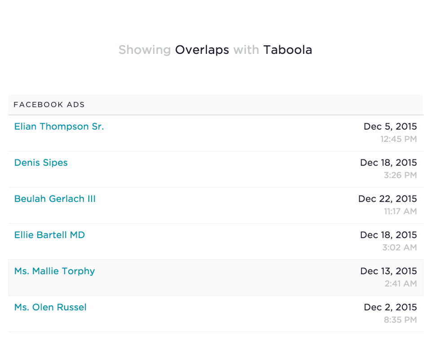Click the Ms. Mallie Torphy link
This screenshot has height=352, width=431.
pyautogui.click(x=54, y=271)
